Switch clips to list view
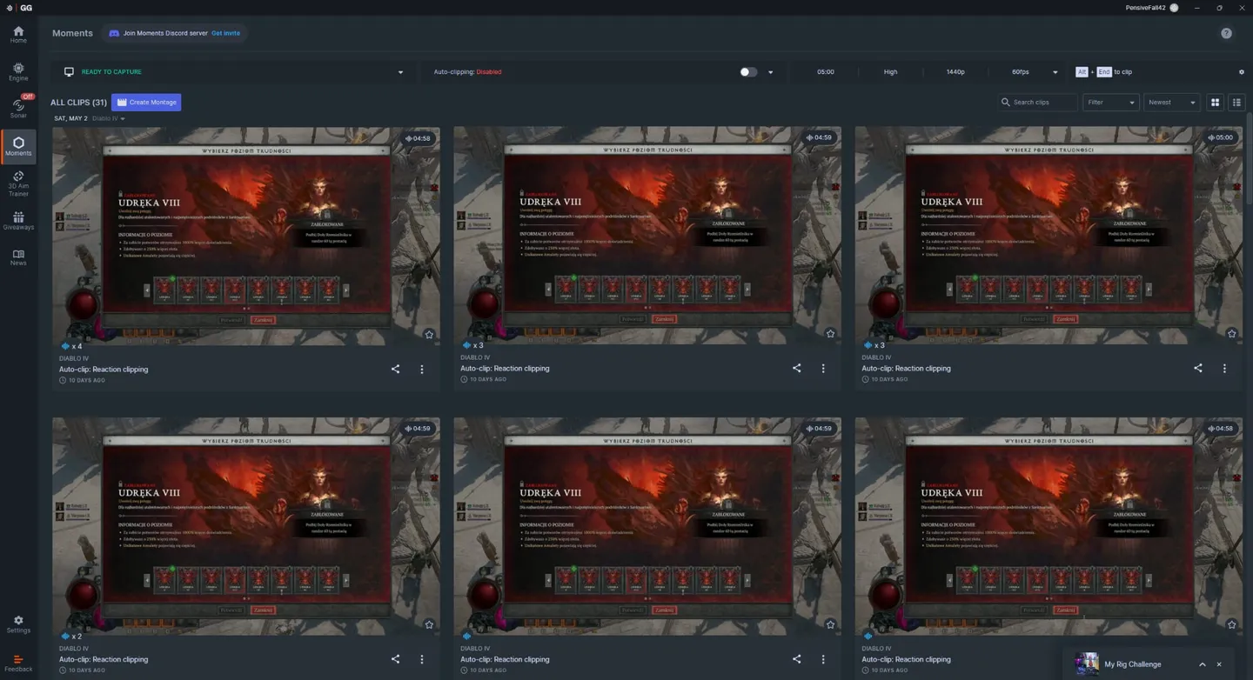Screen dimensions: 1253x680 click(x=1236, y=103)
